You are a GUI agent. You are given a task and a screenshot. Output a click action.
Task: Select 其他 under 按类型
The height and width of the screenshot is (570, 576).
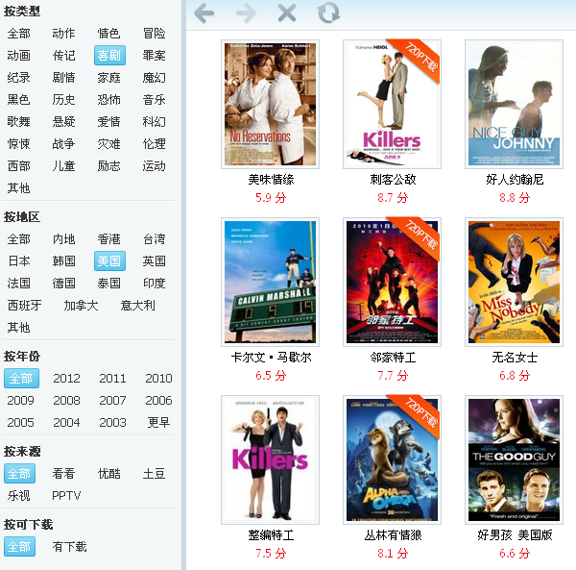click(19, 187)
